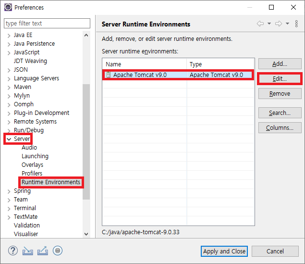Collapse the Server node
Image resolution: width=305 pixels, height=264 pixels.
9,139
